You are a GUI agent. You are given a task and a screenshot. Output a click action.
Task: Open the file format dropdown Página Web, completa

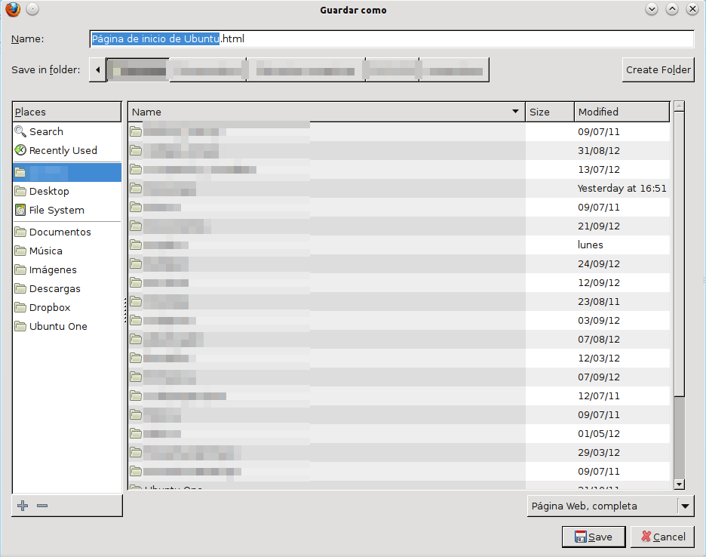609,506
